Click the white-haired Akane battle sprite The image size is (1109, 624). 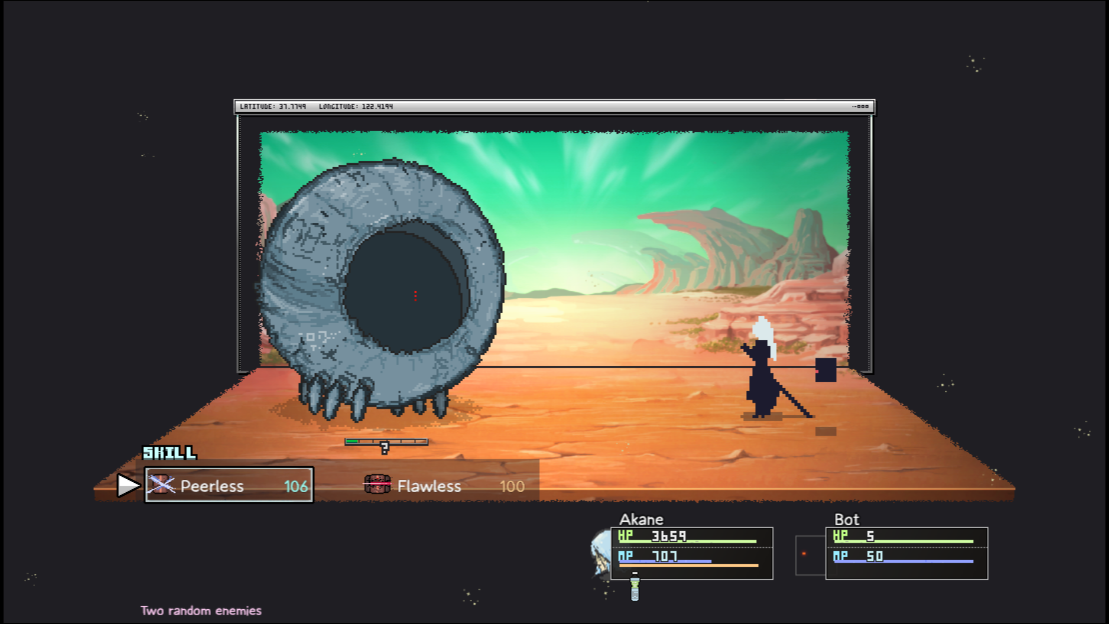pyautogui.click(x=761, y=373)
